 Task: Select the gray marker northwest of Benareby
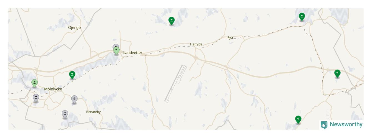(x=74, y=99)
